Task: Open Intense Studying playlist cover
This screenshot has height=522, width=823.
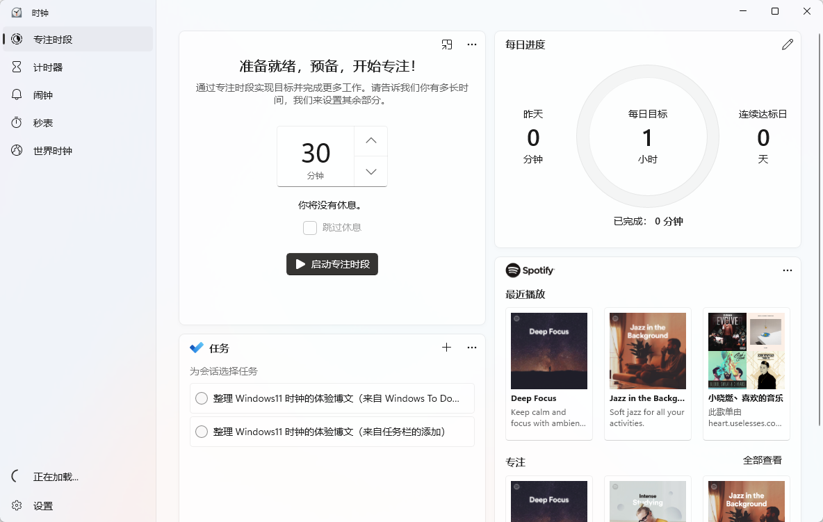Action: coord(648,502)
